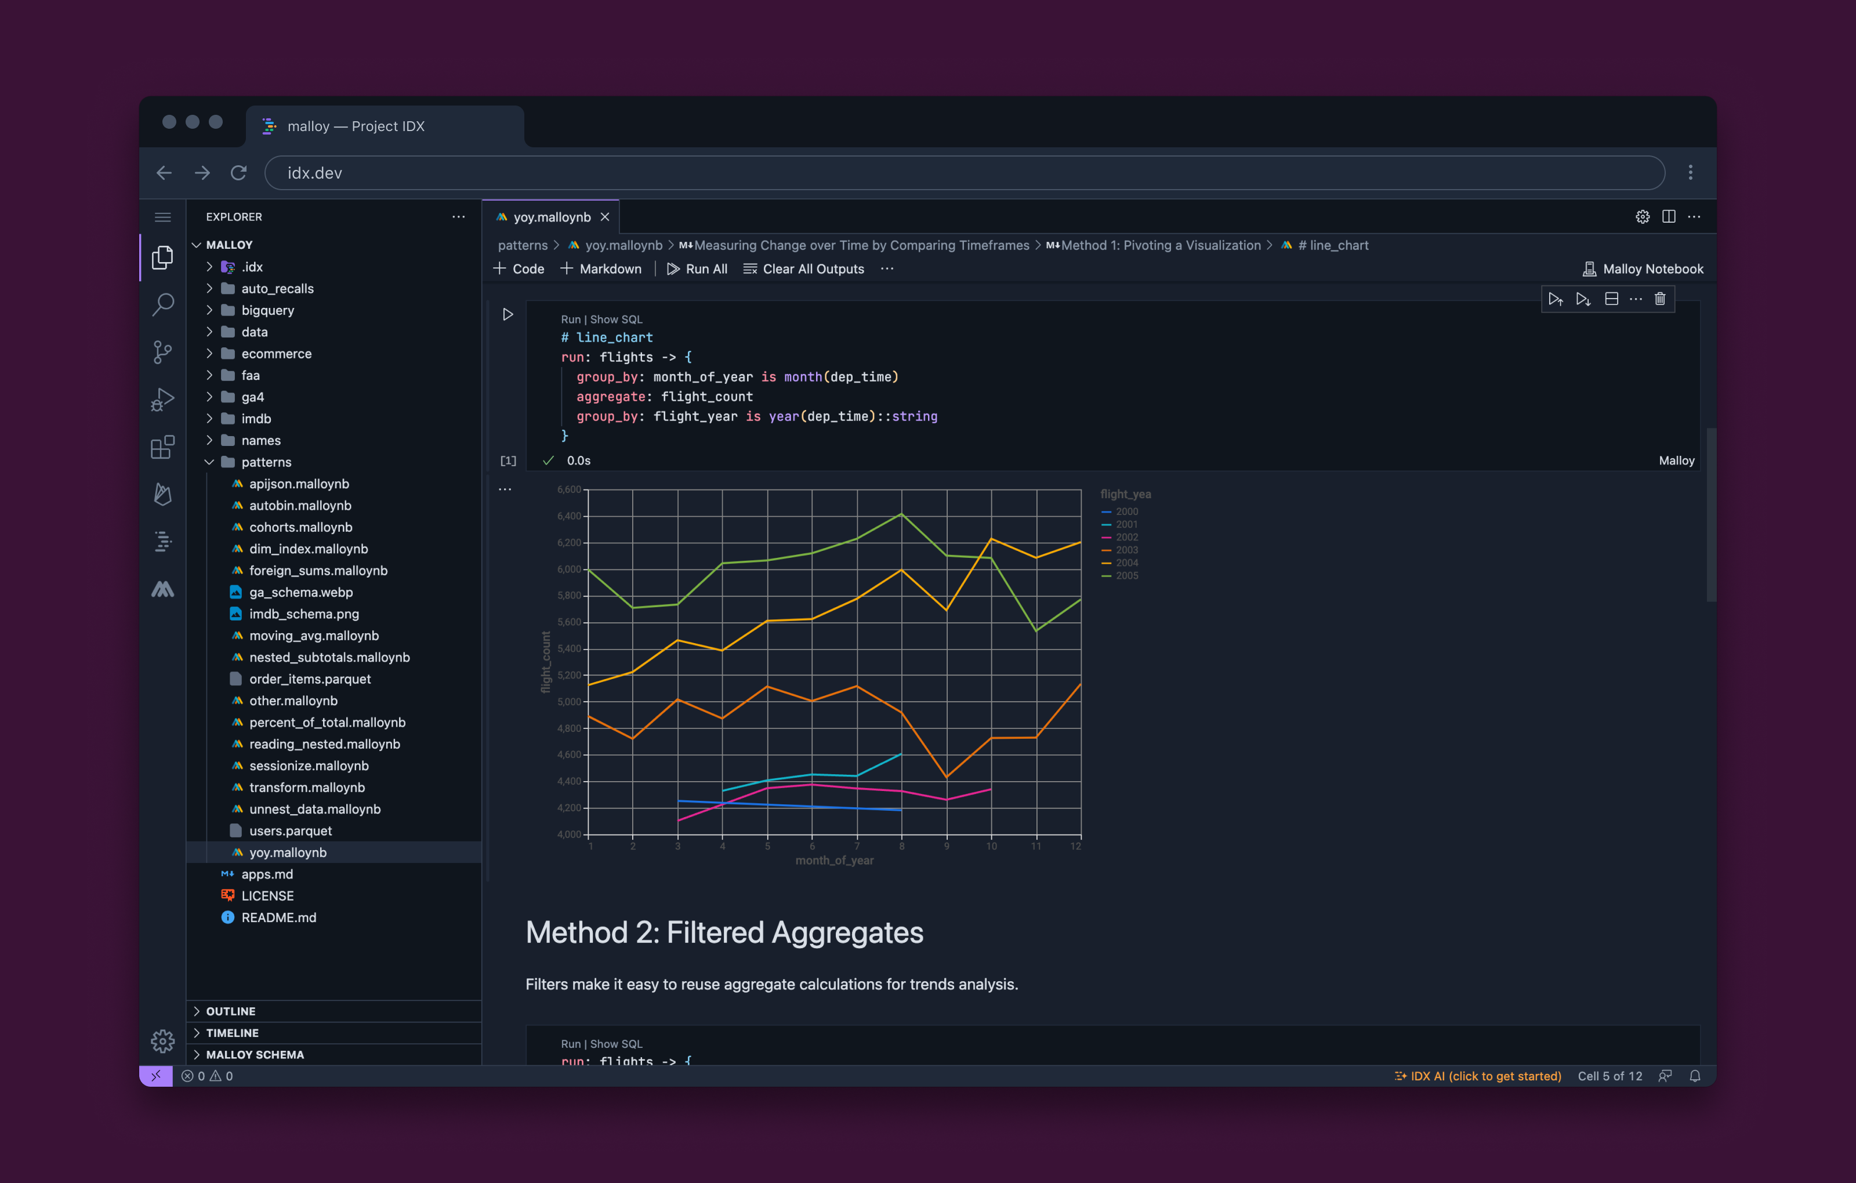The width and height of the screenshot is (1856, 1183).
Task: Click Clear All Outputs
Action: coord(803,268)
